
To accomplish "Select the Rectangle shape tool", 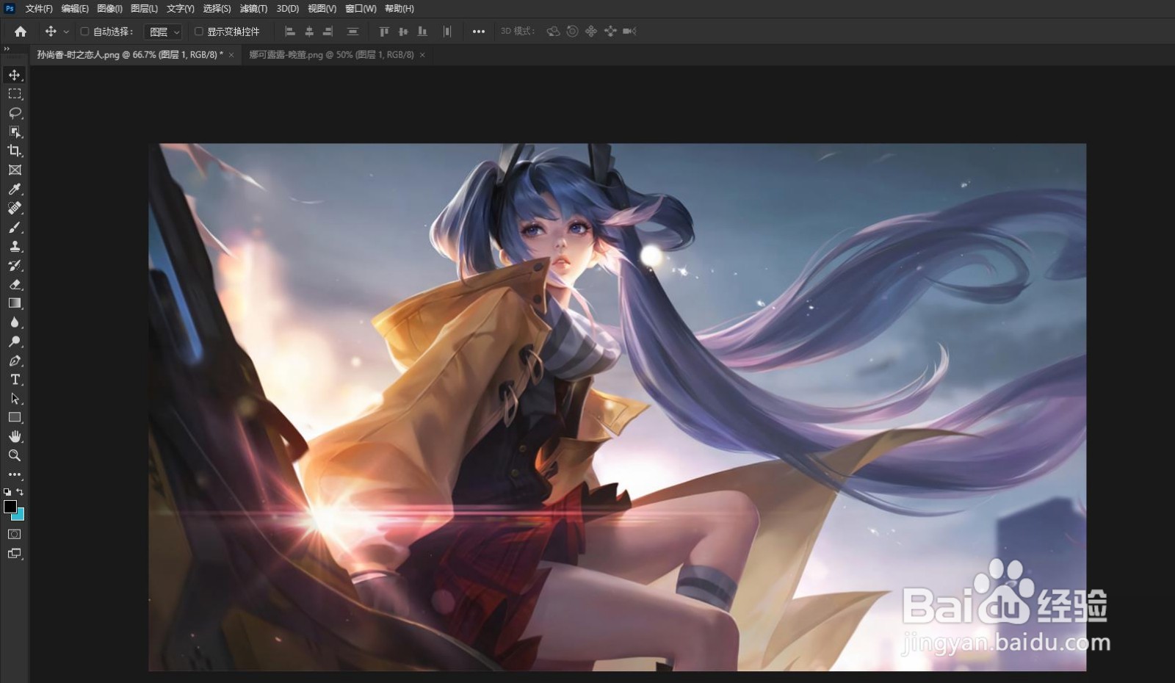I will tap(15, 417).
